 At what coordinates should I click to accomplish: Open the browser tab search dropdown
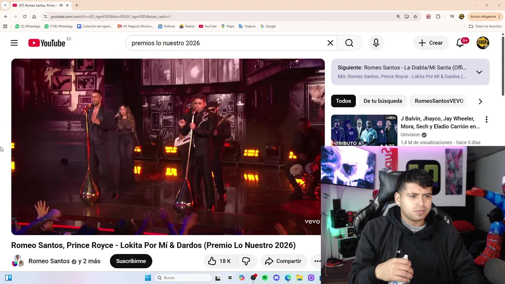5,5
